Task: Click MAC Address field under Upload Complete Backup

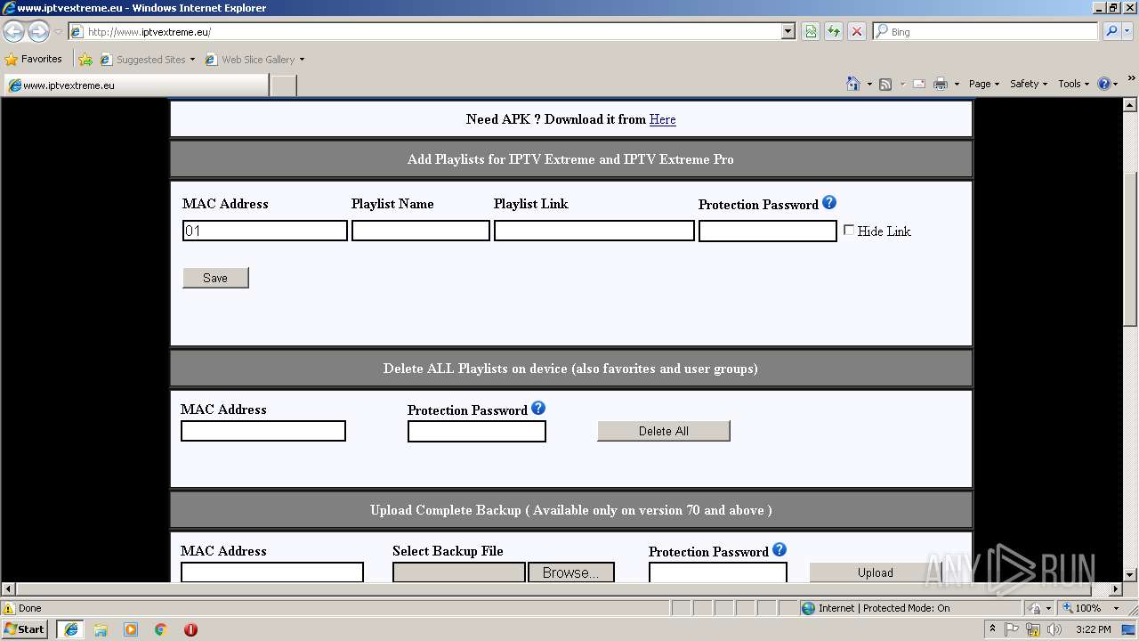Action: (x=272, y=572)
